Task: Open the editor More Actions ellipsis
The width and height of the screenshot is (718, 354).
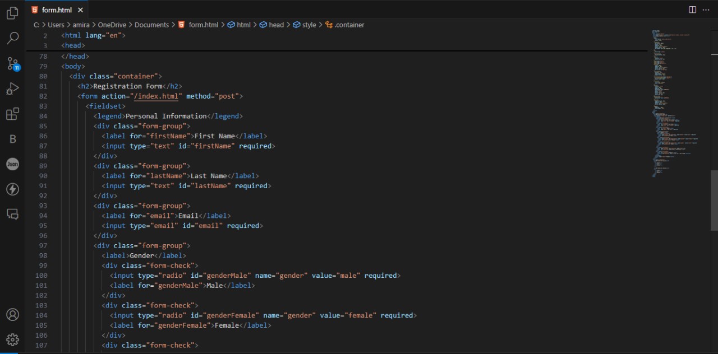Action: (706, 10)
